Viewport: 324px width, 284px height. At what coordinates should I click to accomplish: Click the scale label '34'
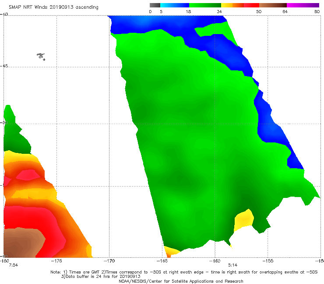point(219,12)
